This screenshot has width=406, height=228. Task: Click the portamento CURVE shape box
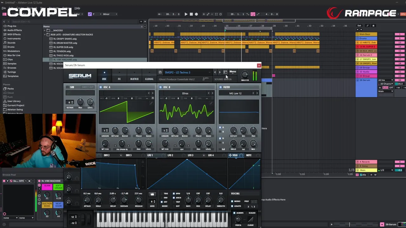click(x=251, y=219)
